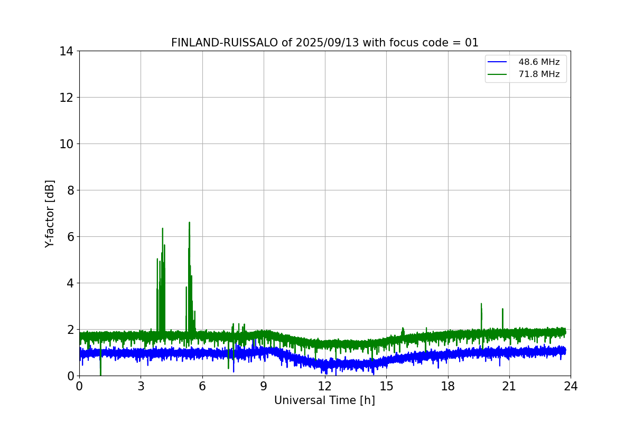The image size is (634, 422).
Task: Click the 71.8 MHz legend label
Action: [x=539, y=74]
